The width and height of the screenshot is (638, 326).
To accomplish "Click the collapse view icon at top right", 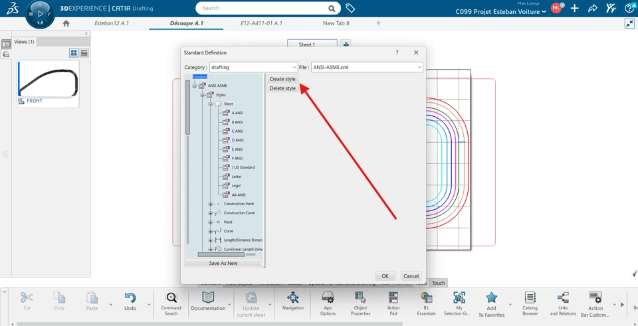I will (x=629, y=24).
